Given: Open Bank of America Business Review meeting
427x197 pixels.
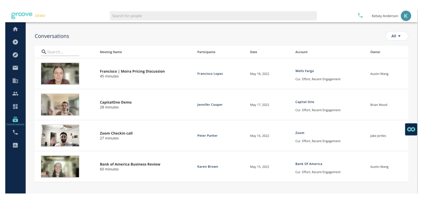Looking at the screenshot, I should (x=130, y=164).
